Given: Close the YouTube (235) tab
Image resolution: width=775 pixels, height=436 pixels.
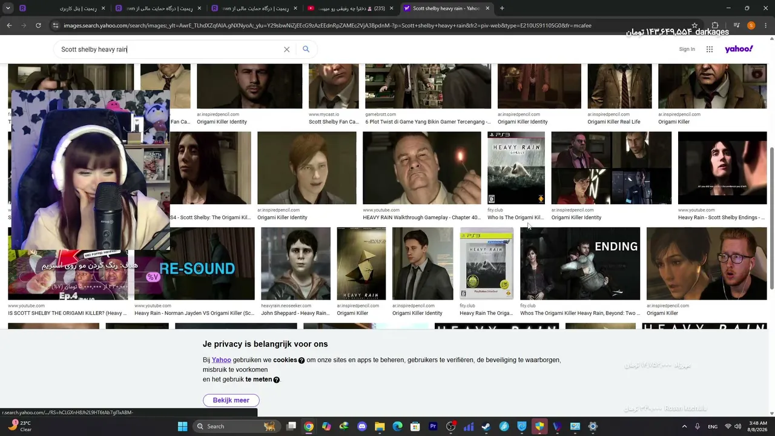Looking at the screenshot, I should click(x=391, y=8).
